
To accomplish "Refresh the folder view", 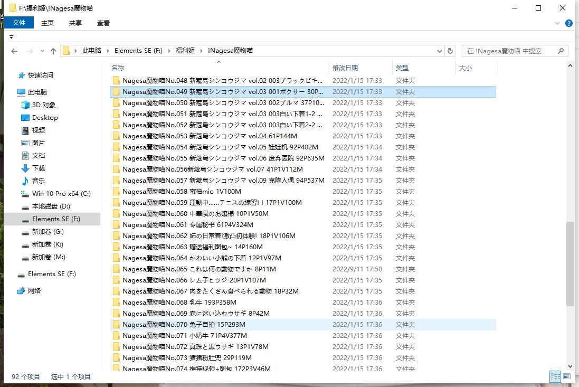I will tap(450, 51).
